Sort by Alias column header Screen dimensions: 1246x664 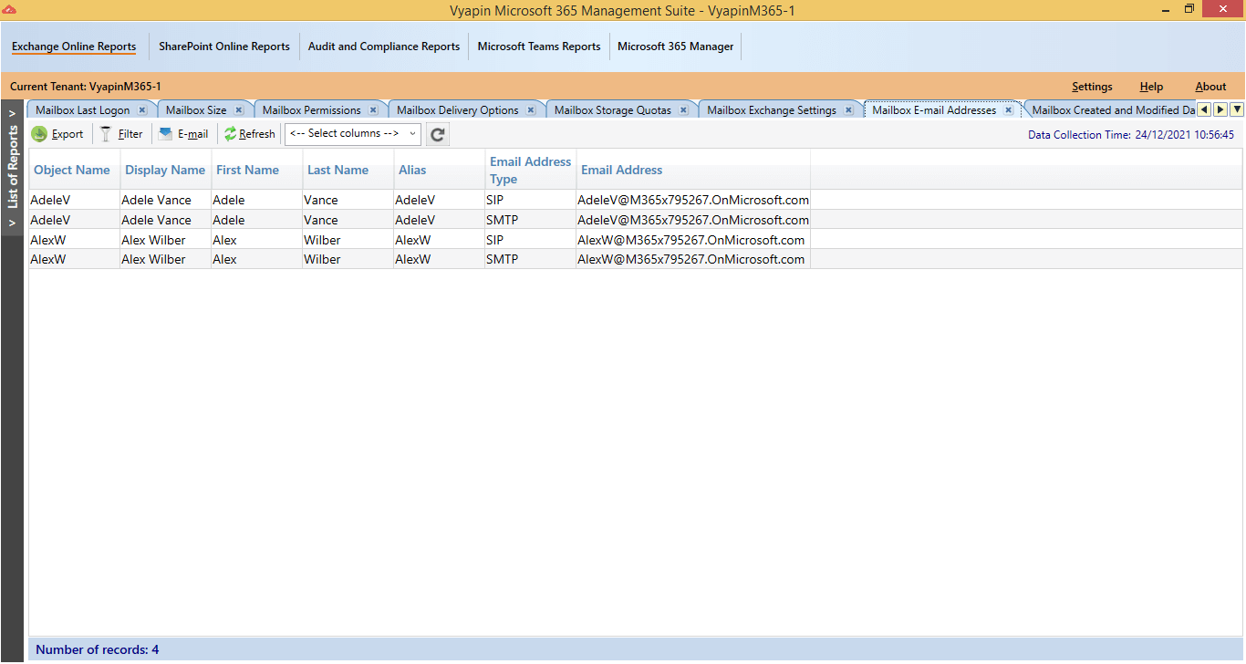coord(439,170)
